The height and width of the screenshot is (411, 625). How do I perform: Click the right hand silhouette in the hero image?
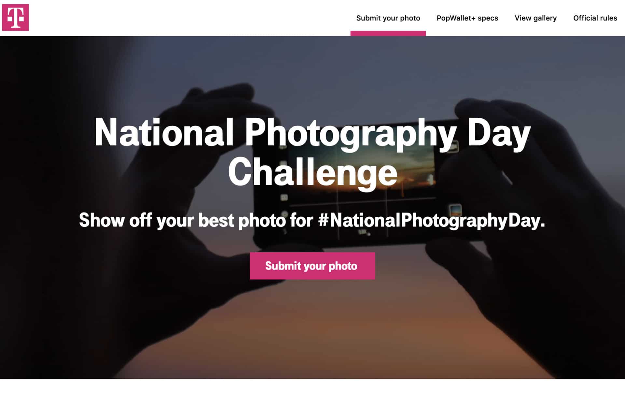(x=521, y=261)
